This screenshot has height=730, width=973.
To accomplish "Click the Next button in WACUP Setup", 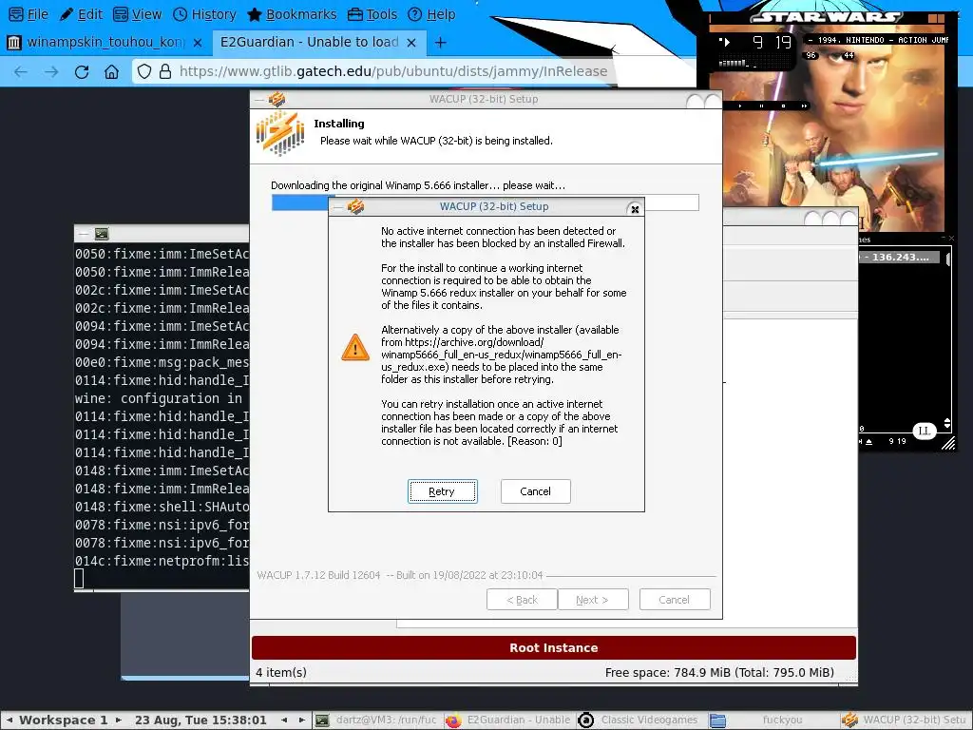I will 593,600.
